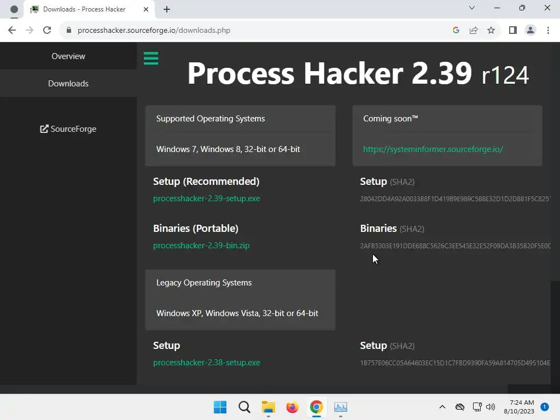This screenshot has width=560, height=420.
Task: Click the Windows XP, Windows Vista text
Action: point(237,313)
